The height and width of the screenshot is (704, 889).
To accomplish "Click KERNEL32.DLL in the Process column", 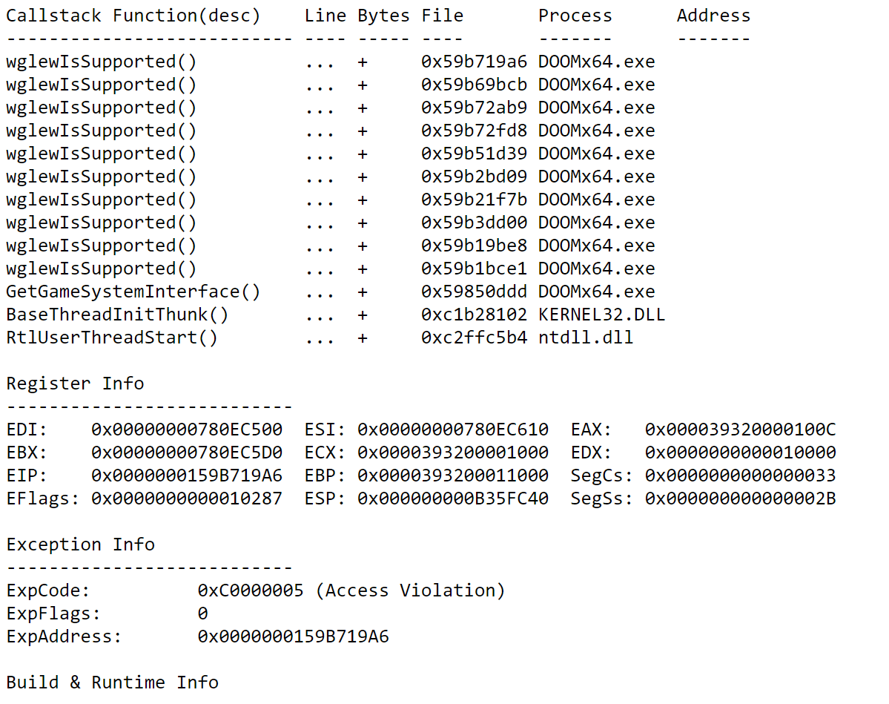I will [601, 315].
